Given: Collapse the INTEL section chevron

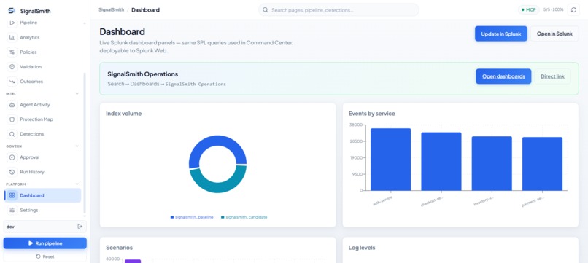Looking at the screenshot, I should tap(77, 94).
